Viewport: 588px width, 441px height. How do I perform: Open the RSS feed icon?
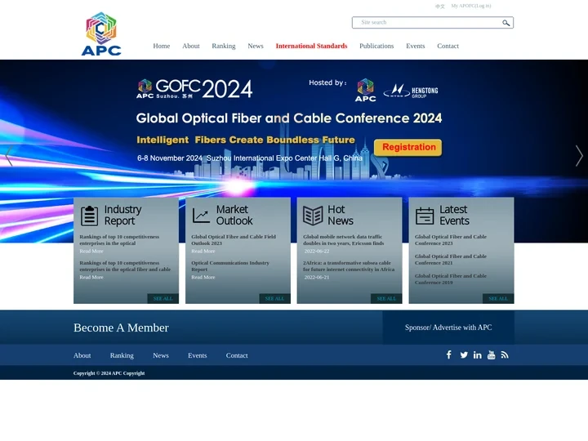point(505,354)
